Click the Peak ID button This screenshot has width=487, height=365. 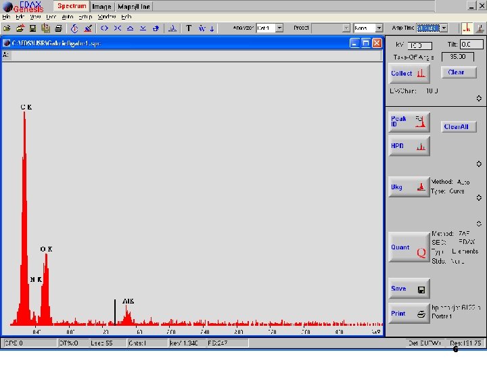[x=409, y=122]
